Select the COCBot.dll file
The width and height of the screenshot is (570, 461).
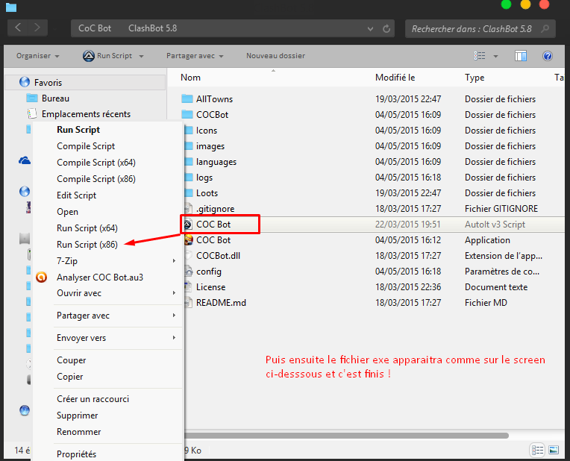218,256
